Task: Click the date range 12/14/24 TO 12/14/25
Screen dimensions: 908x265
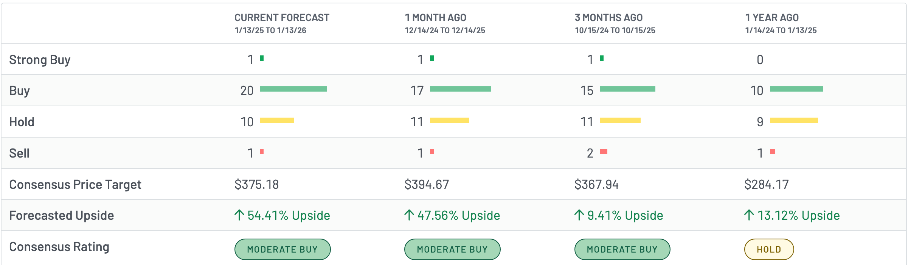Action: click(445, 31)
